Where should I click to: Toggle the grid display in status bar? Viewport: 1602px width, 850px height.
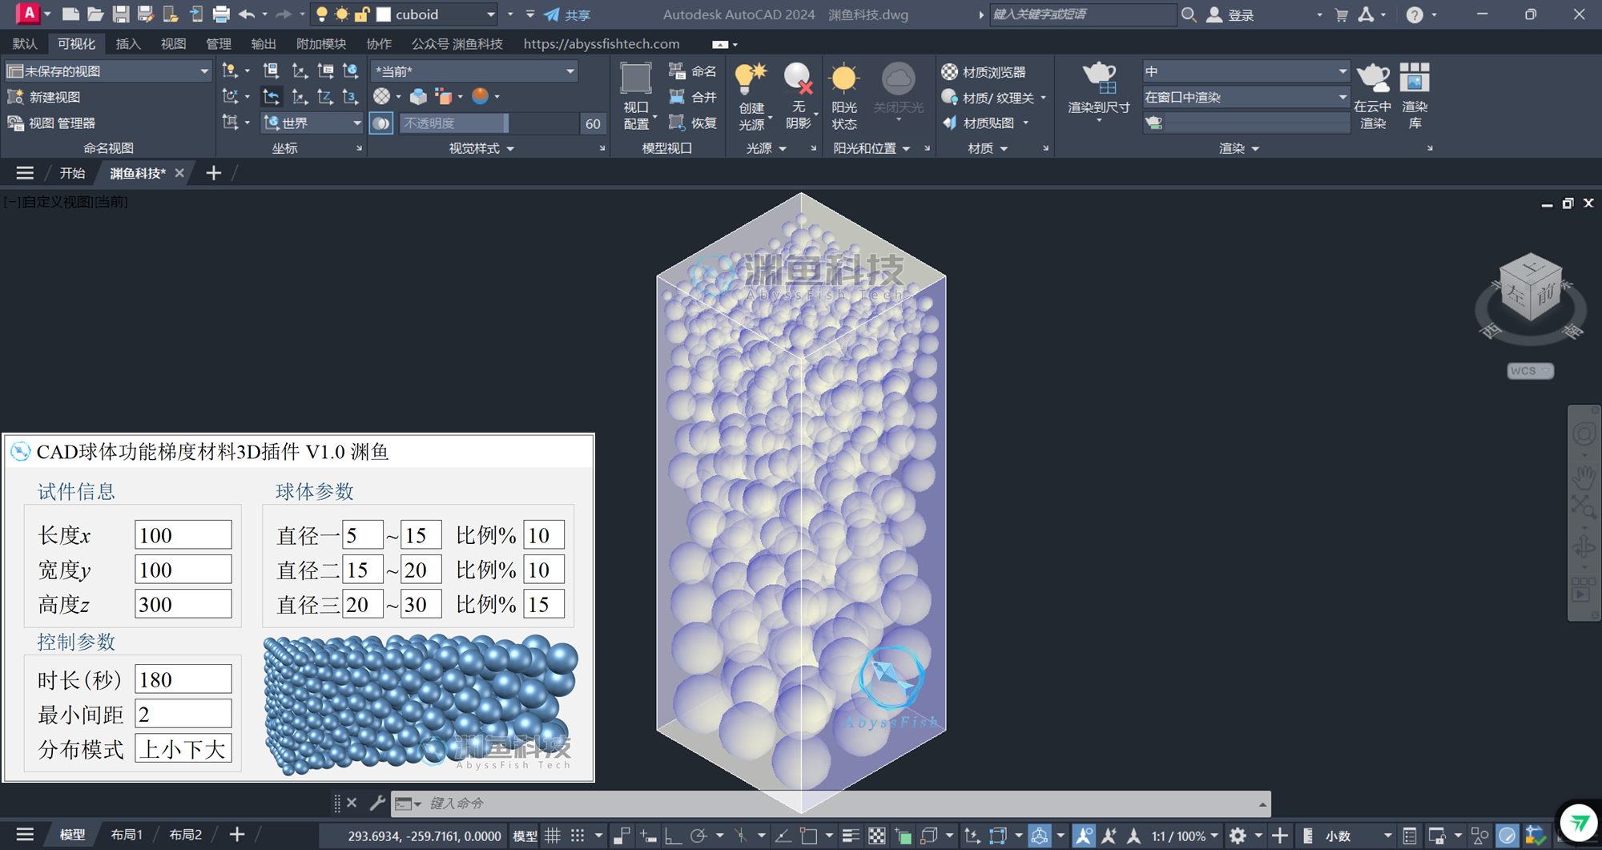click(x=553, y=836)
